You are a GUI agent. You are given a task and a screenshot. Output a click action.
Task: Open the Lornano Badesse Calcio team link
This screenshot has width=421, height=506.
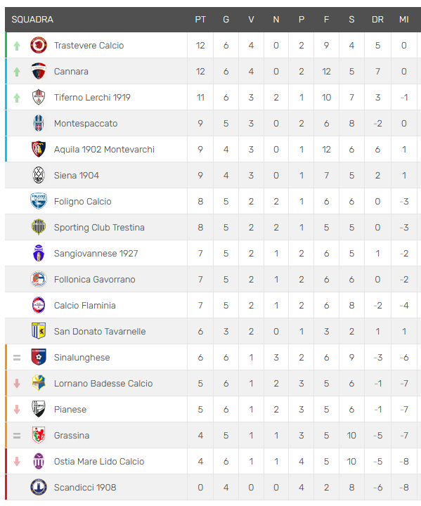[103, 384]
